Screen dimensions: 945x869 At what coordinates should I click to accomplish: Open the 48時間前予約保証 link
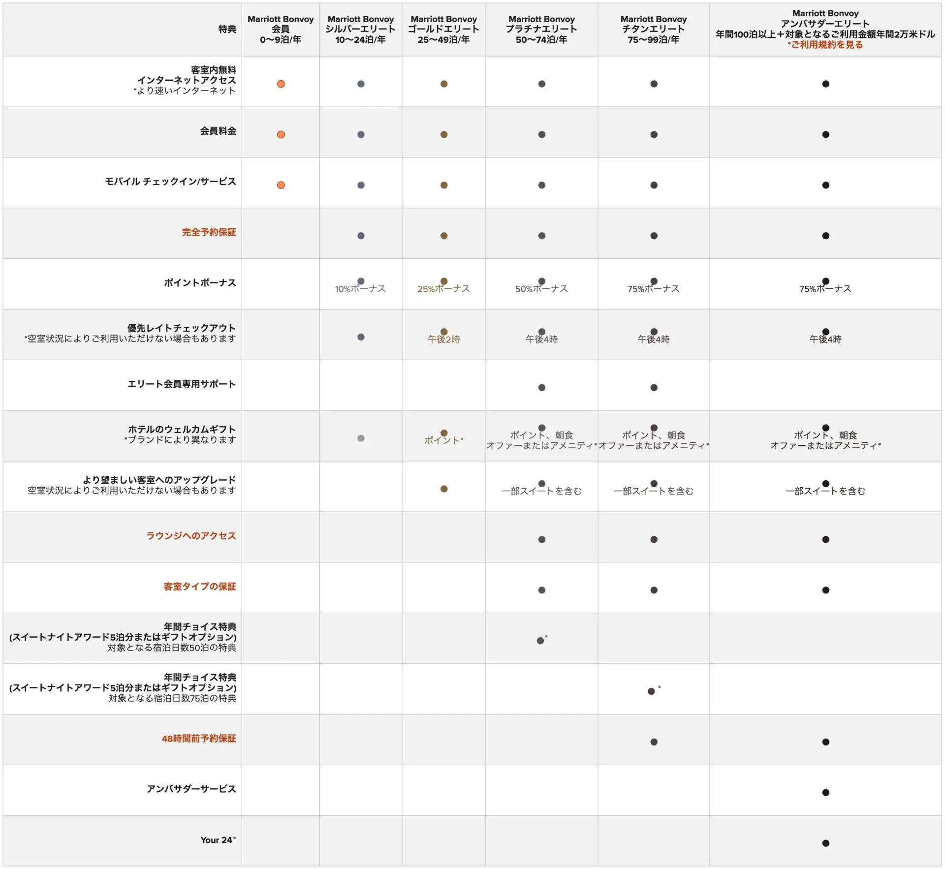pos(199,738)
